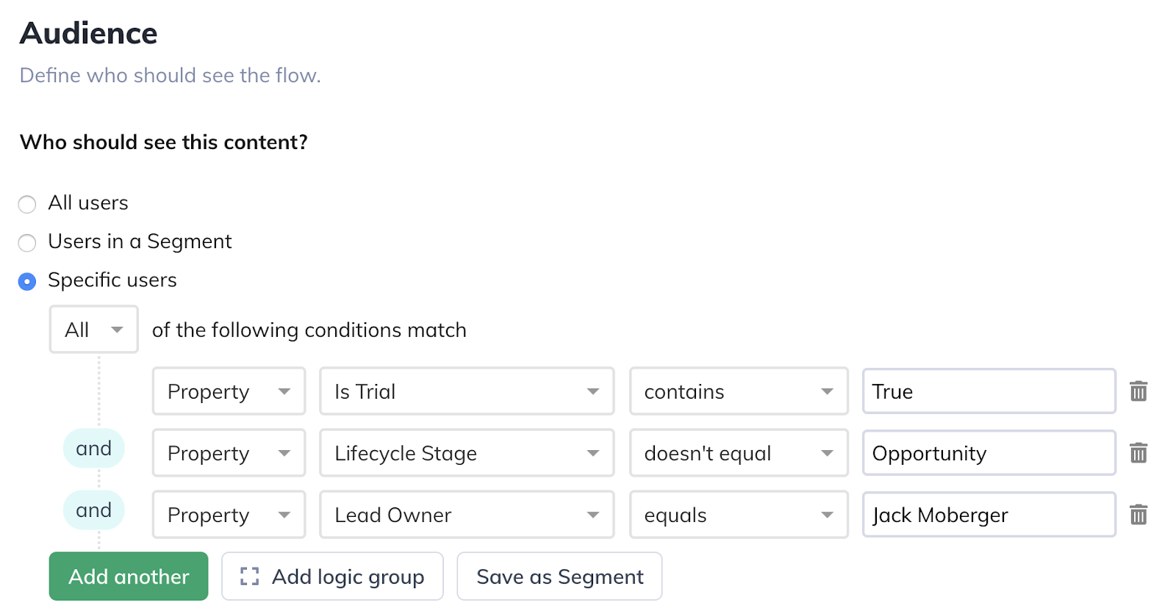Click the Jack Moberger value field

point(989,515)
